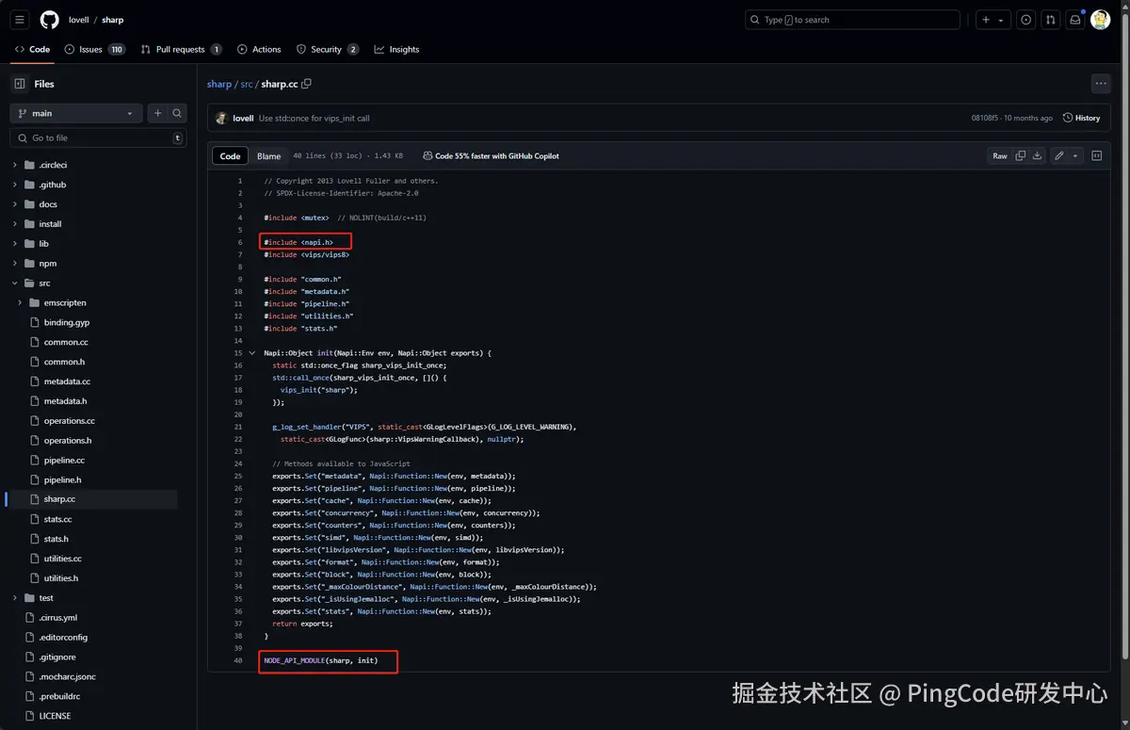Copy the file path icon beside sharp.cc
Image resolution: width=1130 pixels, height=730 pixels.
306,84
